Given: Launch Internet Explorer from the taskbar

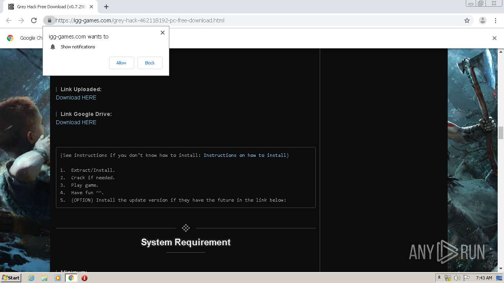Looking at the screenshot, I should coord(31,278).
